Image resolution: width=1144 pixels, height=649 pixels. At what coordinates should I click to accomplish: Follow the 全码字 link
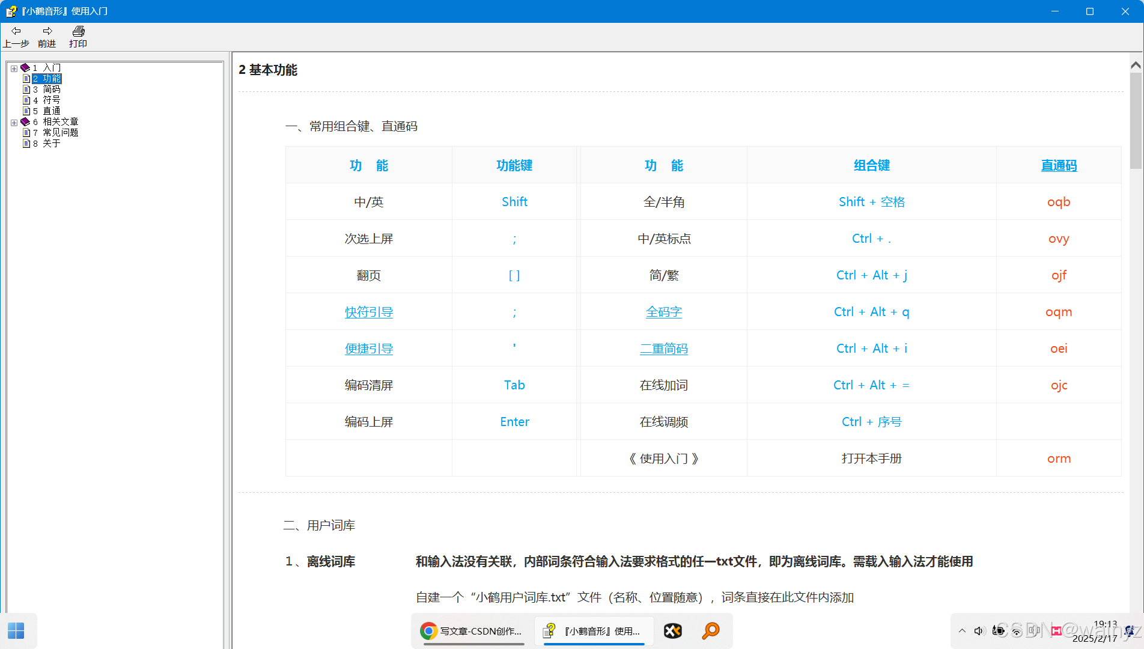664,312
